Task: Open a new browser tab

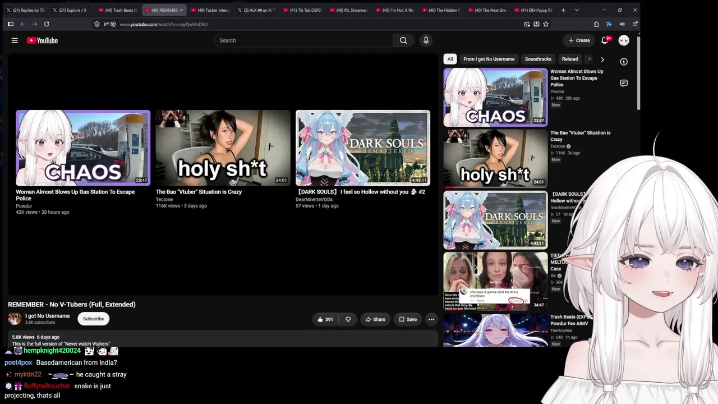Action: [x=563, y=10]
